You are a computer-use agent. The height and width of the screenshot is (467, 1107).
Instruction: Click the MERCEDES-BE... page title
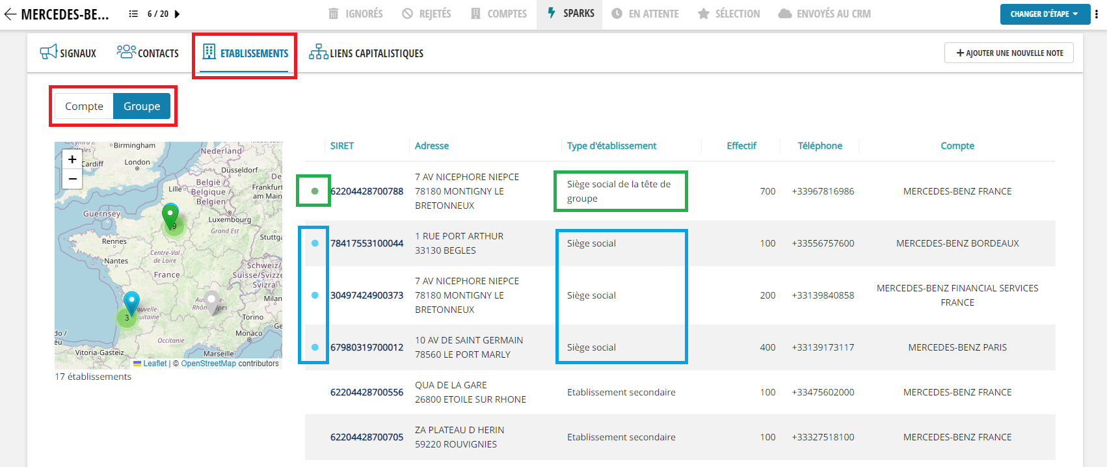tap(65, 14)
